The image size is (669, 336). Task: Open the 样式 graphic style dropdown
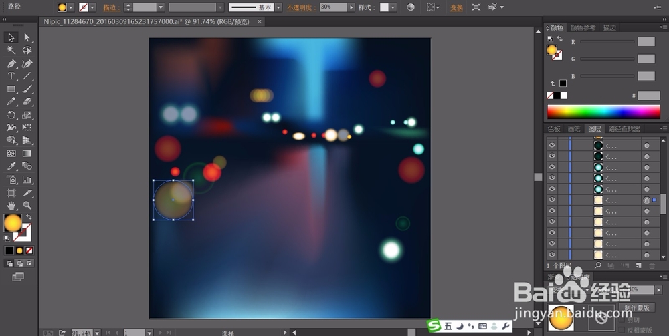(393, 7)
